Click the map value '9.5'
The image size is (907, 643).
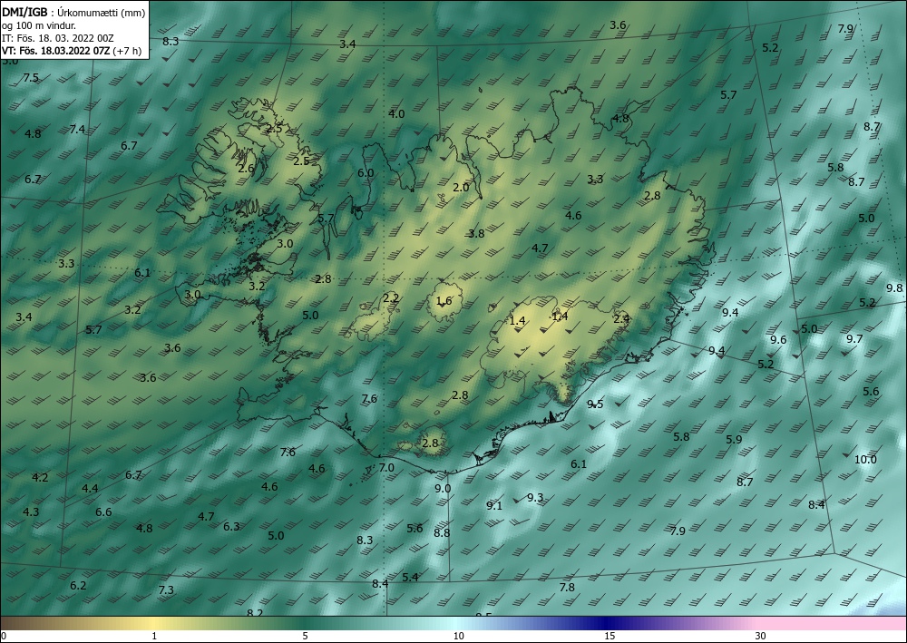[x=595, y=404]
